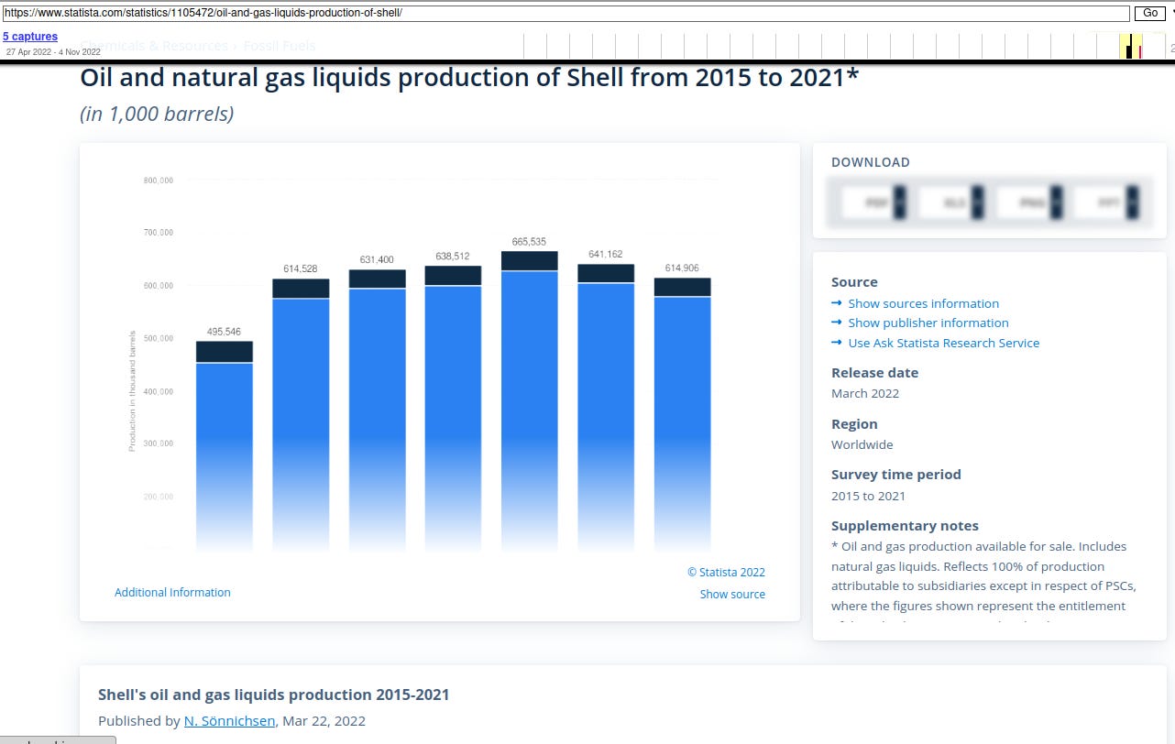Download the chart as PPT
Viewport: 1175px width, 744px height.
click(1107, 202)
